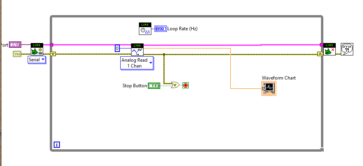Screen dimensions: 363x166
Task: Click the LINX Open Serial VI icon
Action: pos(37,49)
